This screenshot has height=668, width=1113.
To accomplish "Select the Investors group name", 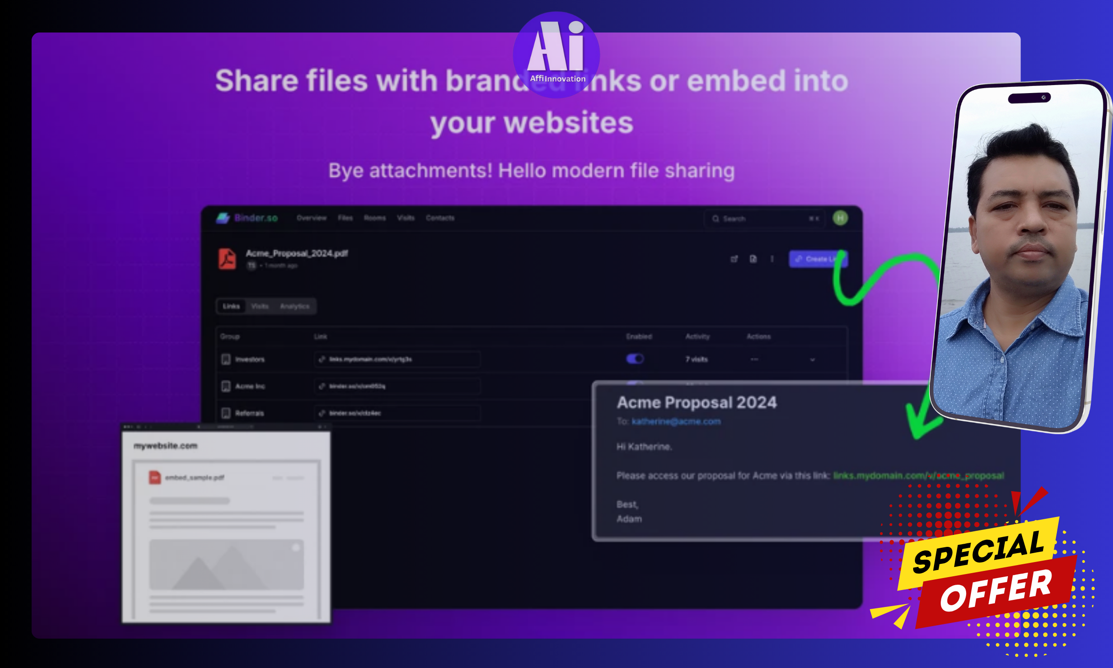I will tap(250, 359).
